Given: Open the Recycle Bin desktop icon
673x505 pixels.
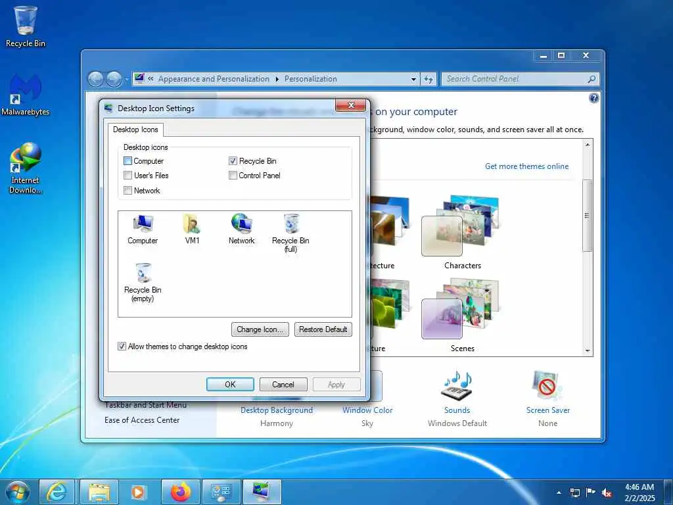Looking at the screenshot, I should pos(26,26).
